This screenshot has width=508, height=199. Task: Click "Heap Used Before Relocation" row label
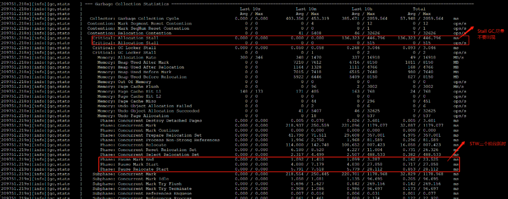(x=152, y=77)
